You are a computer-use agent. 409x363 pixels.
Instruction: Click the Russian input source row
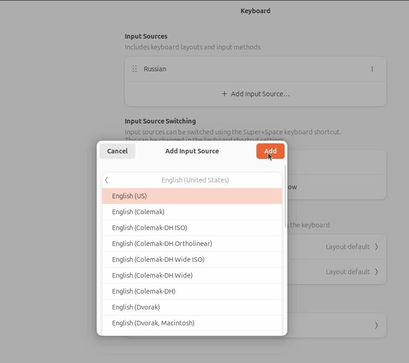pyautogui.click(x=256, y=69)
